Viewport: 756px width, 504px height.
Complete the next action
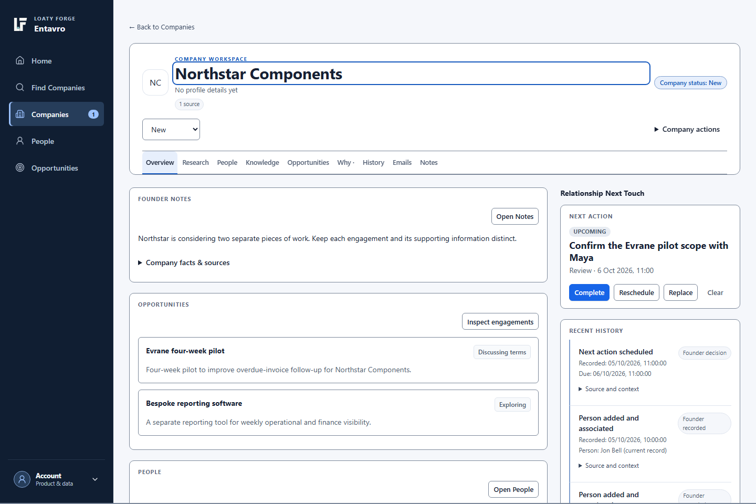point(589,292)
